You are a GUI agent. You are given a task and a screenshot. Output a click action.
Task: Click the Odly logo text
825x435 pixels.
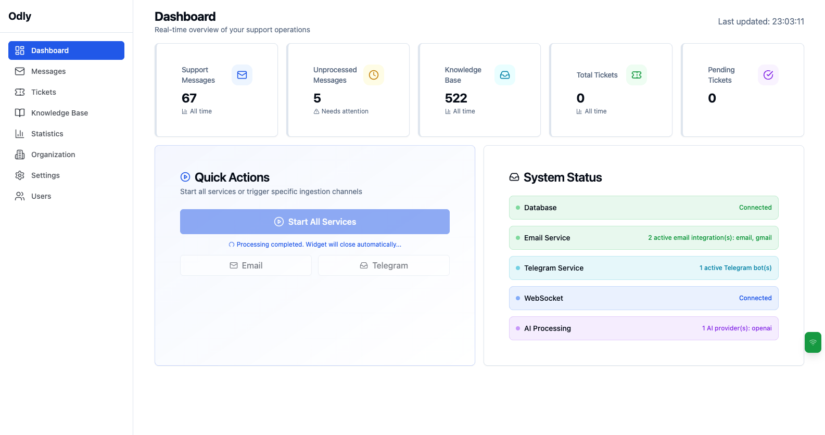[x=20, y=16]
